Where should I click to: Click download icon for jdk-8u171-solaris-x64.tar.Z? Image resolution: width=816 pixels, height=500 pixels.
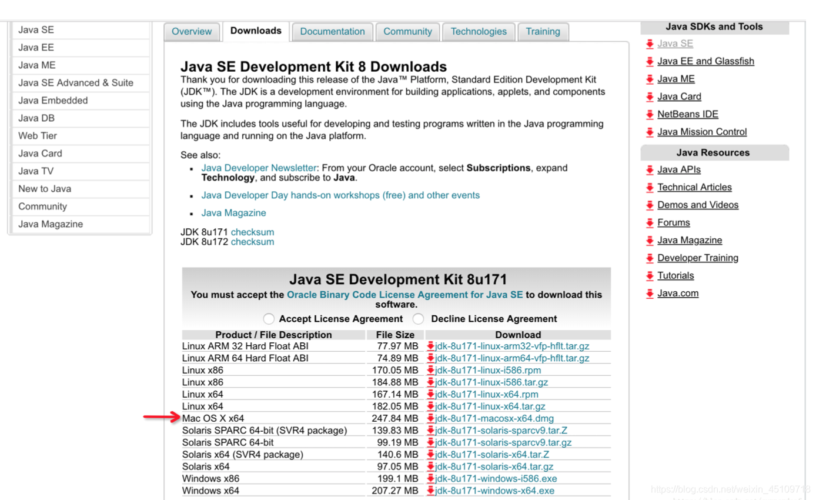(430, 455)
